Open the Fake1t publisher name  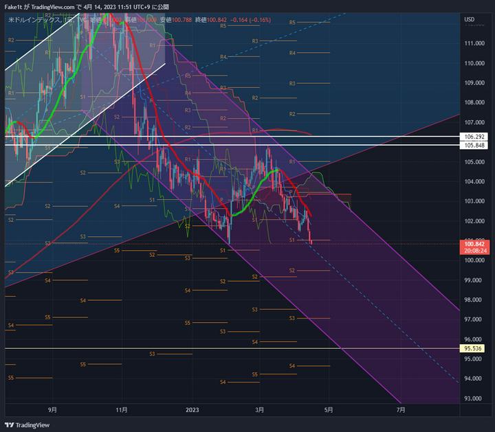[x=14, y=6]
